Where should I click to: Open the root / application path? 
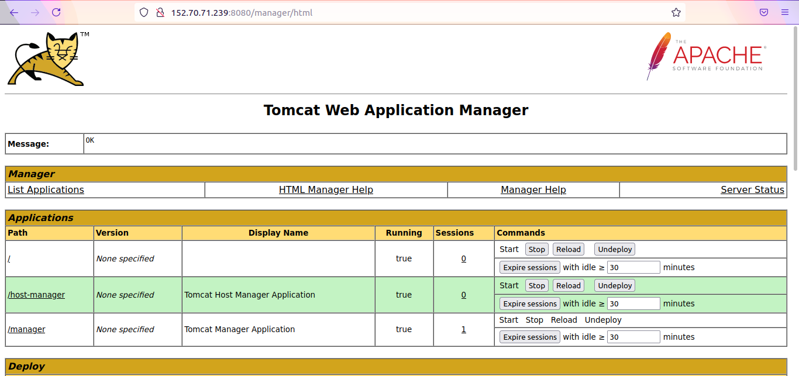point(9,258)
